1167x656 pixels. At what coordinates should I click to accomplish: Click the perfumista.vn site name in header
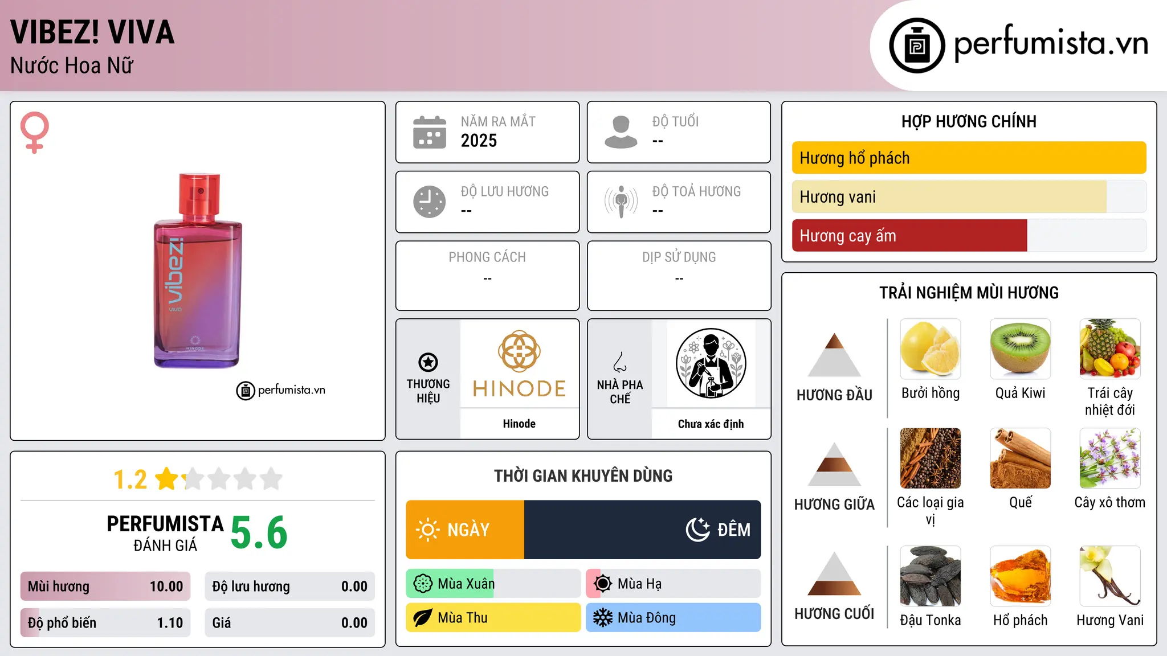pyautogui.click(x=1051, y=43)
